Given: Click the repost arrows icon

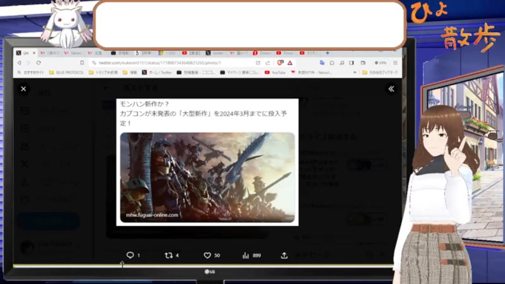Looking at the screenshot, I should [168, 256].
